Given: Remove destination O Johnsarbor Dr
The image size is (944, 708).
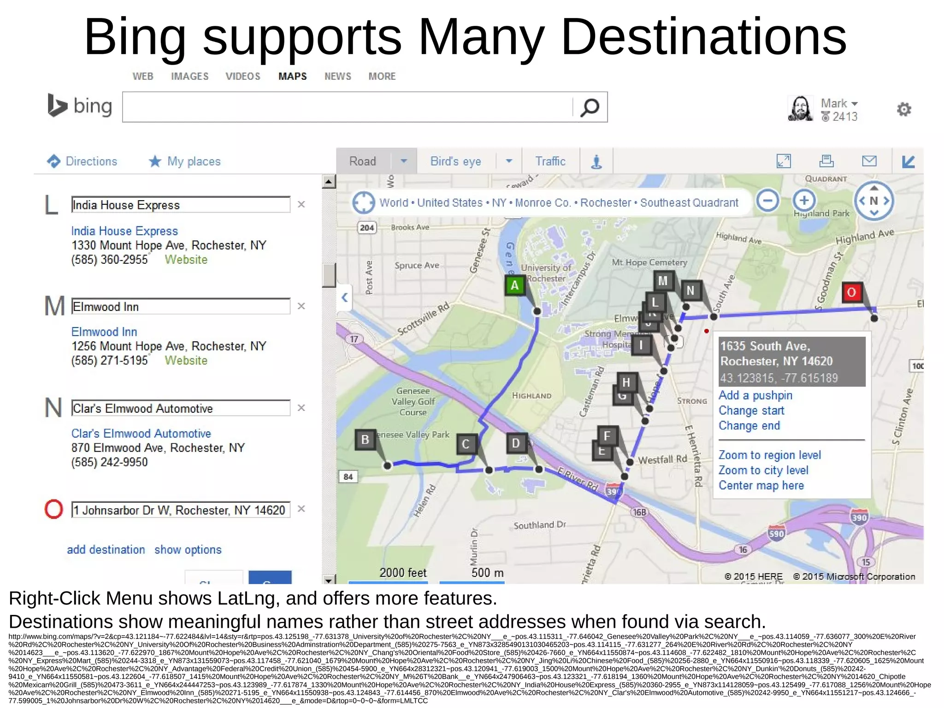Looking at the screenshot, I should click(301, 509).
